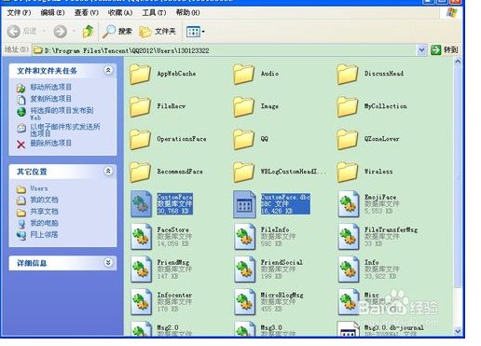Image resolution: width=481 pixels, height=346 pixels.
Task: Open the AppWebCache folder
Action: coord(163,74)
